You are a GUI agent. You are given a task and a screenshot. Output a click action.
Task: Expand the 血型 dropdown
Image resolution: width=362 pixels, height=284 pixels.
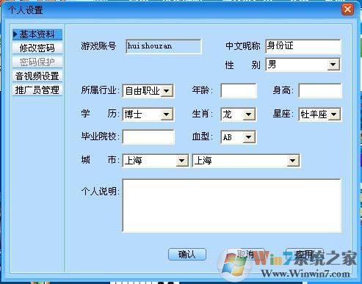249,137
